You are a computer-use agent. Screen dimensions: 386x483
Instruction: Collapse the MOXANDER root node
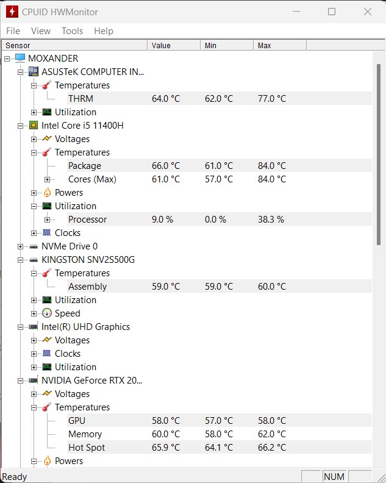click(x=7, y=59)
